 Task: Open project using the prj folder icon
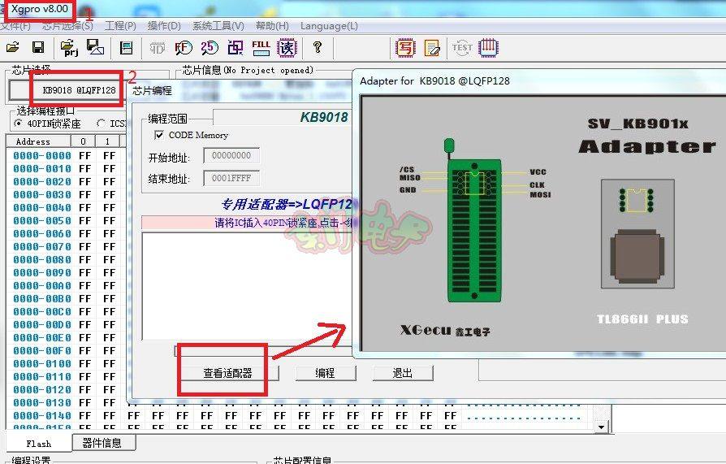[x=69, y=47]
